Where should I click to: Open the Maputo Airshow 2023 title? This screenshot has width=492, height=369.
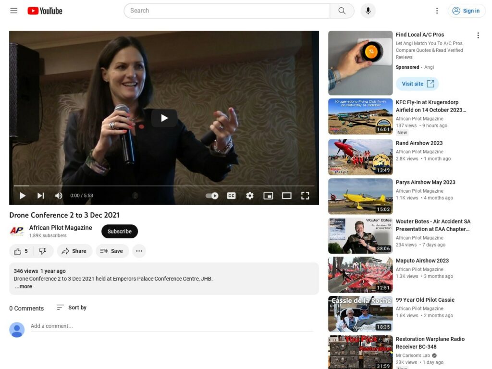(422, 261)
